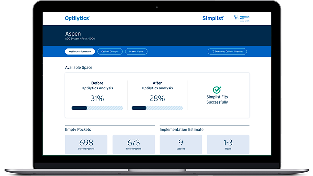Switch to the Cabinet Changes tab
The height and width of the screenshot is (176, 313).
click(x=110, y=52)
